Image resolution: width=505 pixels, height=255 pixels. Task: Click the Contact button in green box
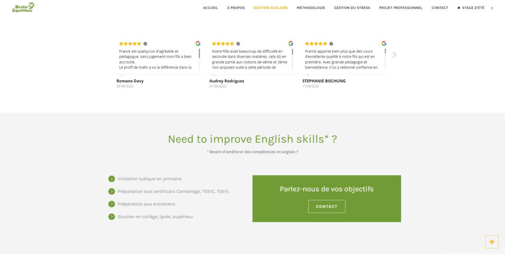click(x=326, y=206)
